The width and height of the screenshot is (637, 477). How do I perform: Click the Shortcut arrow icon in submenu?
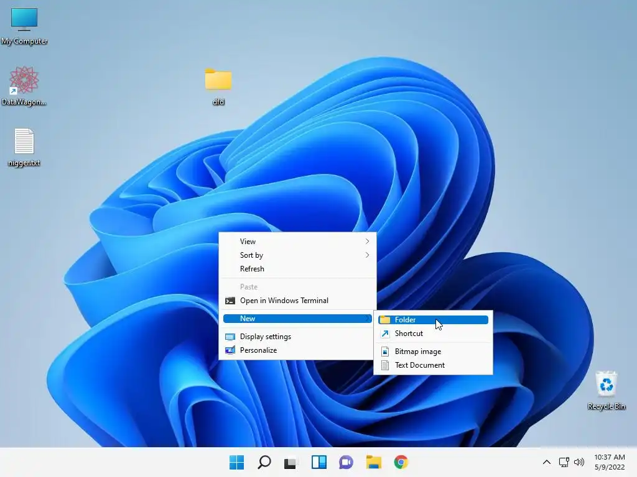384,334
